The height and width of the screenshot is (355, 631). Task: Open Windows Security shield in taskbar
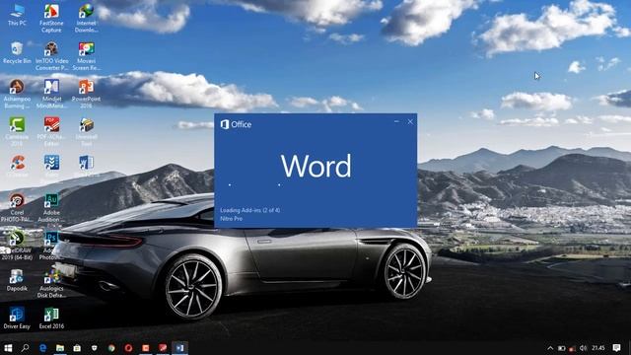pos(95,348)
